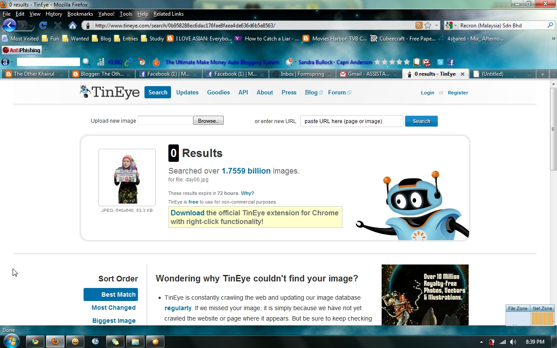
Task: Open Google Chrome from the taskbar
Action: coord(35,341)
